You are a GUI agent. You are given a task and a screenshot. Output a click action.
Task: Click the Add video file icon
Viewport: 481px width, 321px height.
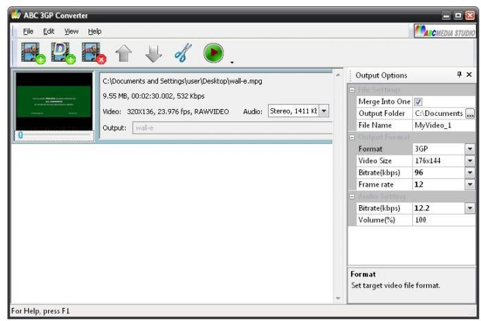coord(33,53)
